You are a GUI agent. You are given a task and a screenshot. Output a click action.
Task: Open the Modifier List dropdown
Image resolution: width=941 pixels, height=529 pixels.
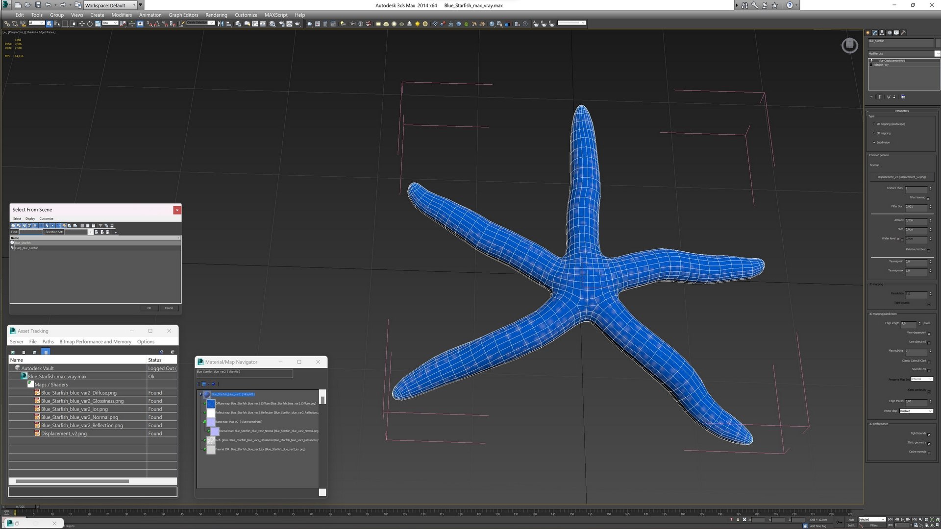pos(903,53)
